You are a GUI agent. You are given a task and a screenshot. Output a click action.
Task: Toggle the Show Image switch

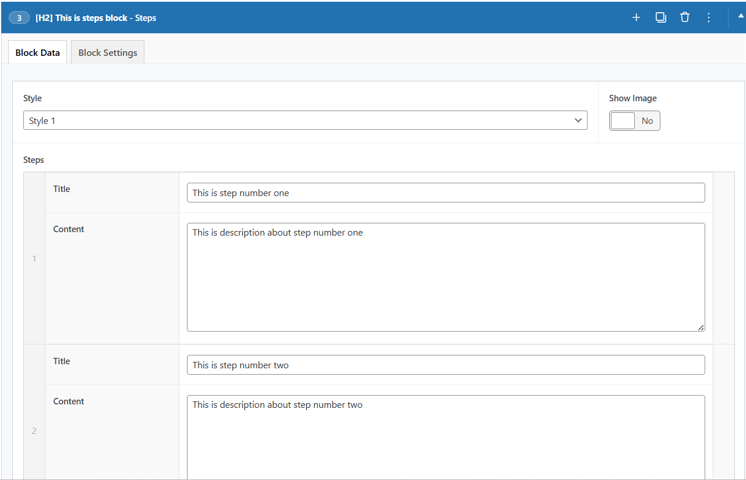click(x=634, y=121)
